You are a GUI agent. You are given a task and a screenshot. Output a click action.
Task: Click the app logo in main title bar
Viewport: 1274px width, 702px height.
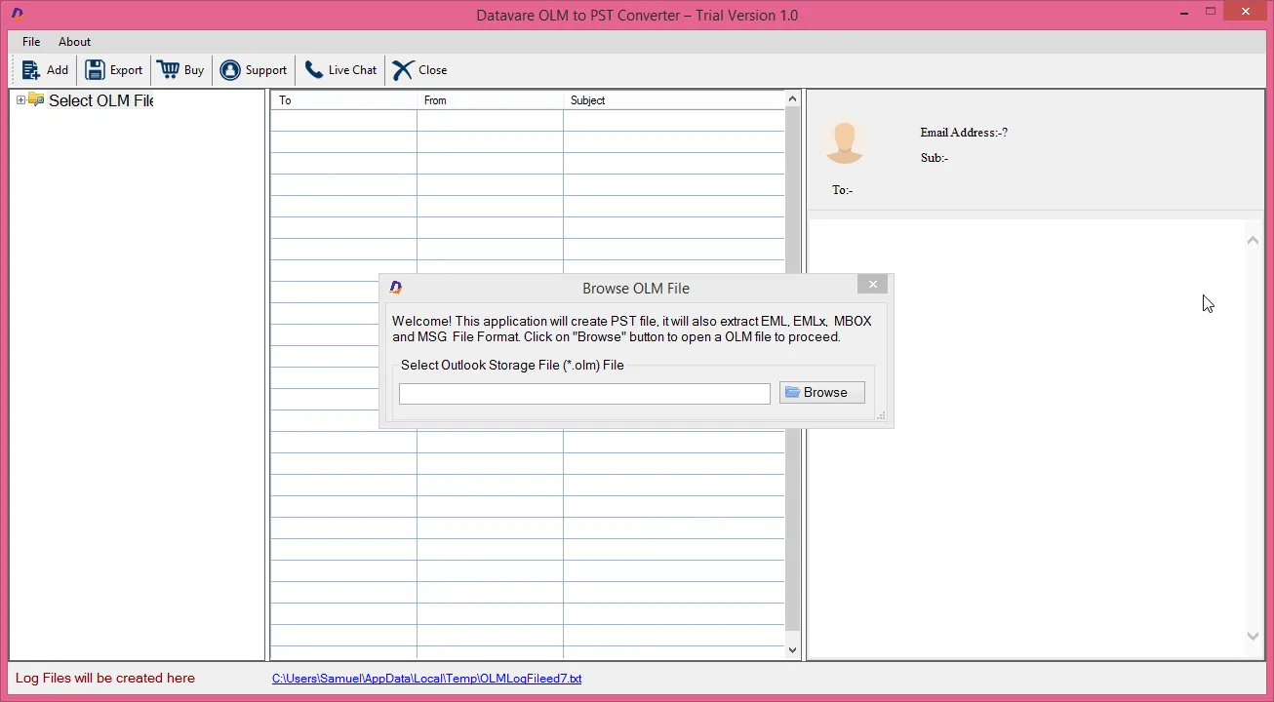17,14
